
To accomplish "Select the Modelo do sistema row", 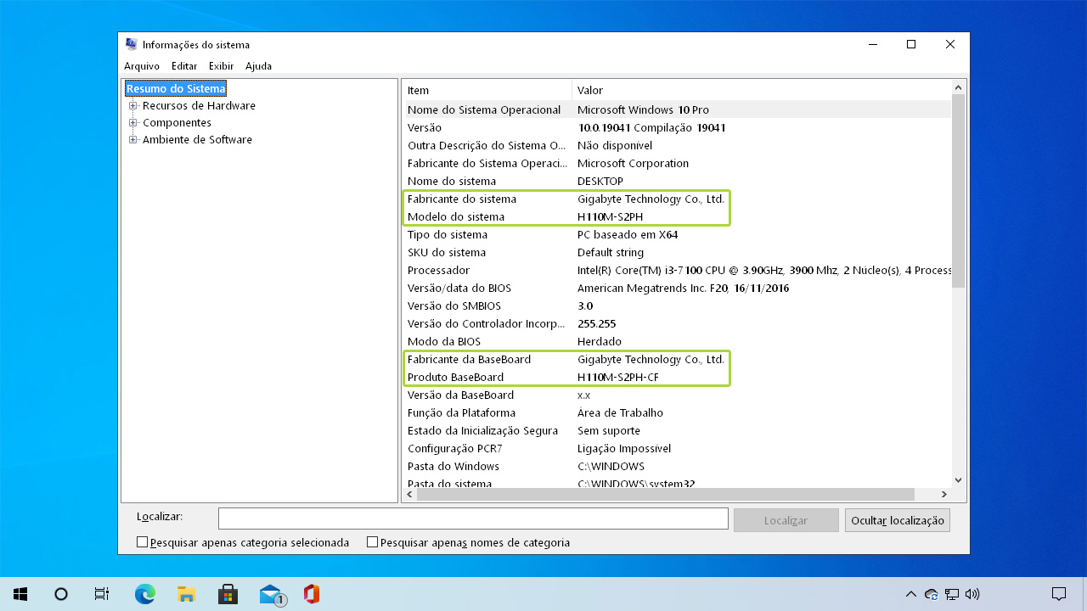I will 677,216.
